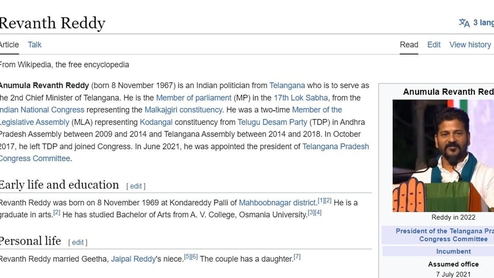This screenshot has height=278, width=494.
Task: Open View history tab
Action: click(470, 45)
